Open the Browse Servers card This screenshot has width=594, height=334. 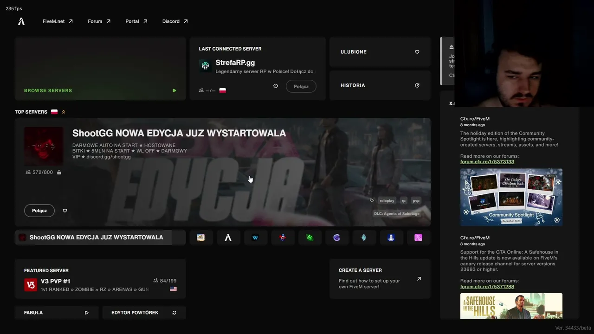[x=100, y=69]
